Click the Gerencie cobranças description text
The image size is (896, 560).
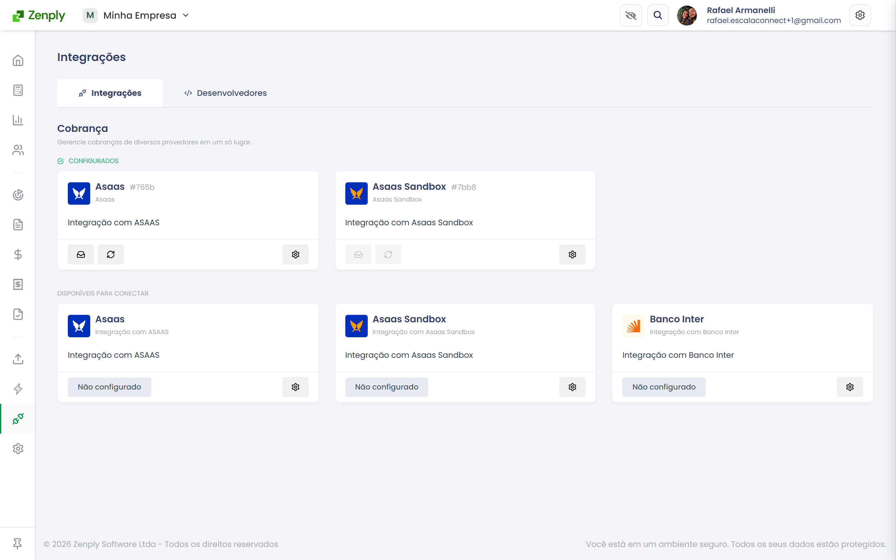[154, 142]
